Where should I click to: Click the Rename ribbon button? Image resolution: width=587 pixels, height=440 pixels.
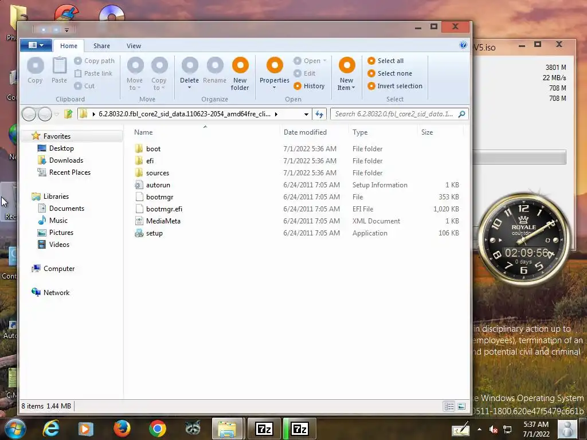click(215, 70)
